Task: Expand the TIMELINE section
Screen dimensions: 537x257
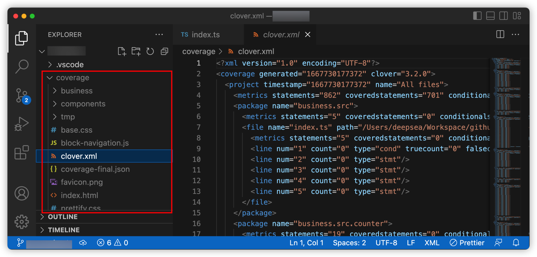Action: point(64,230)
